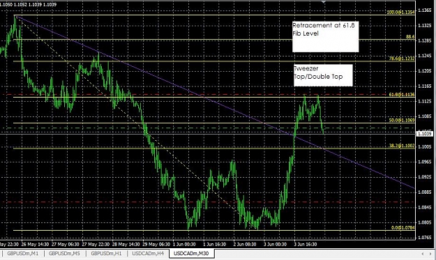This screenshot has width=436, height=260.
Task: Click the 1.0925 price axis value
Action: click(x=425, y=176)
